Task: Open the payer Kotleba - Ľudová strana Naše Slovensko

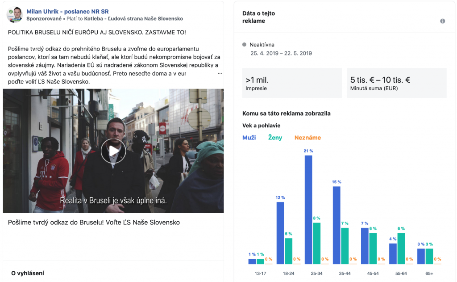Action: tap(133, 19)
